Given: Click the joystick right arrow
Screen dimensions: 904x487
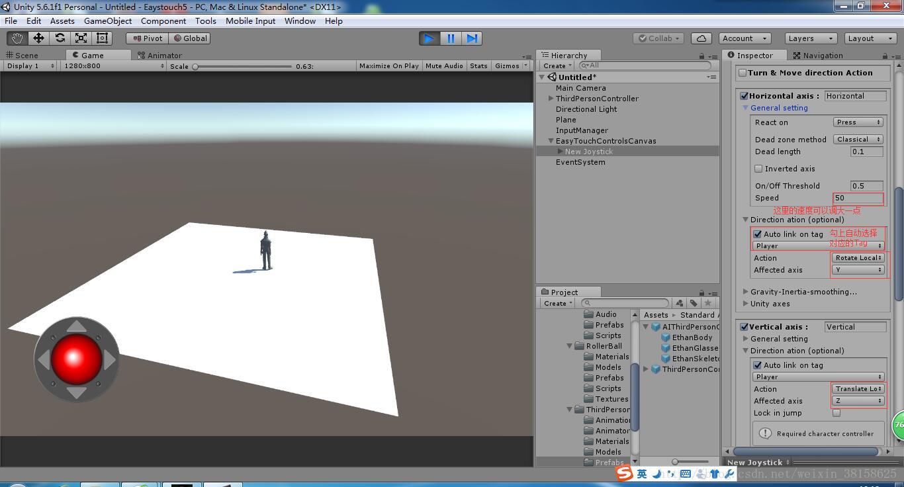Looking at the screenshot, I should coord(110,360).
